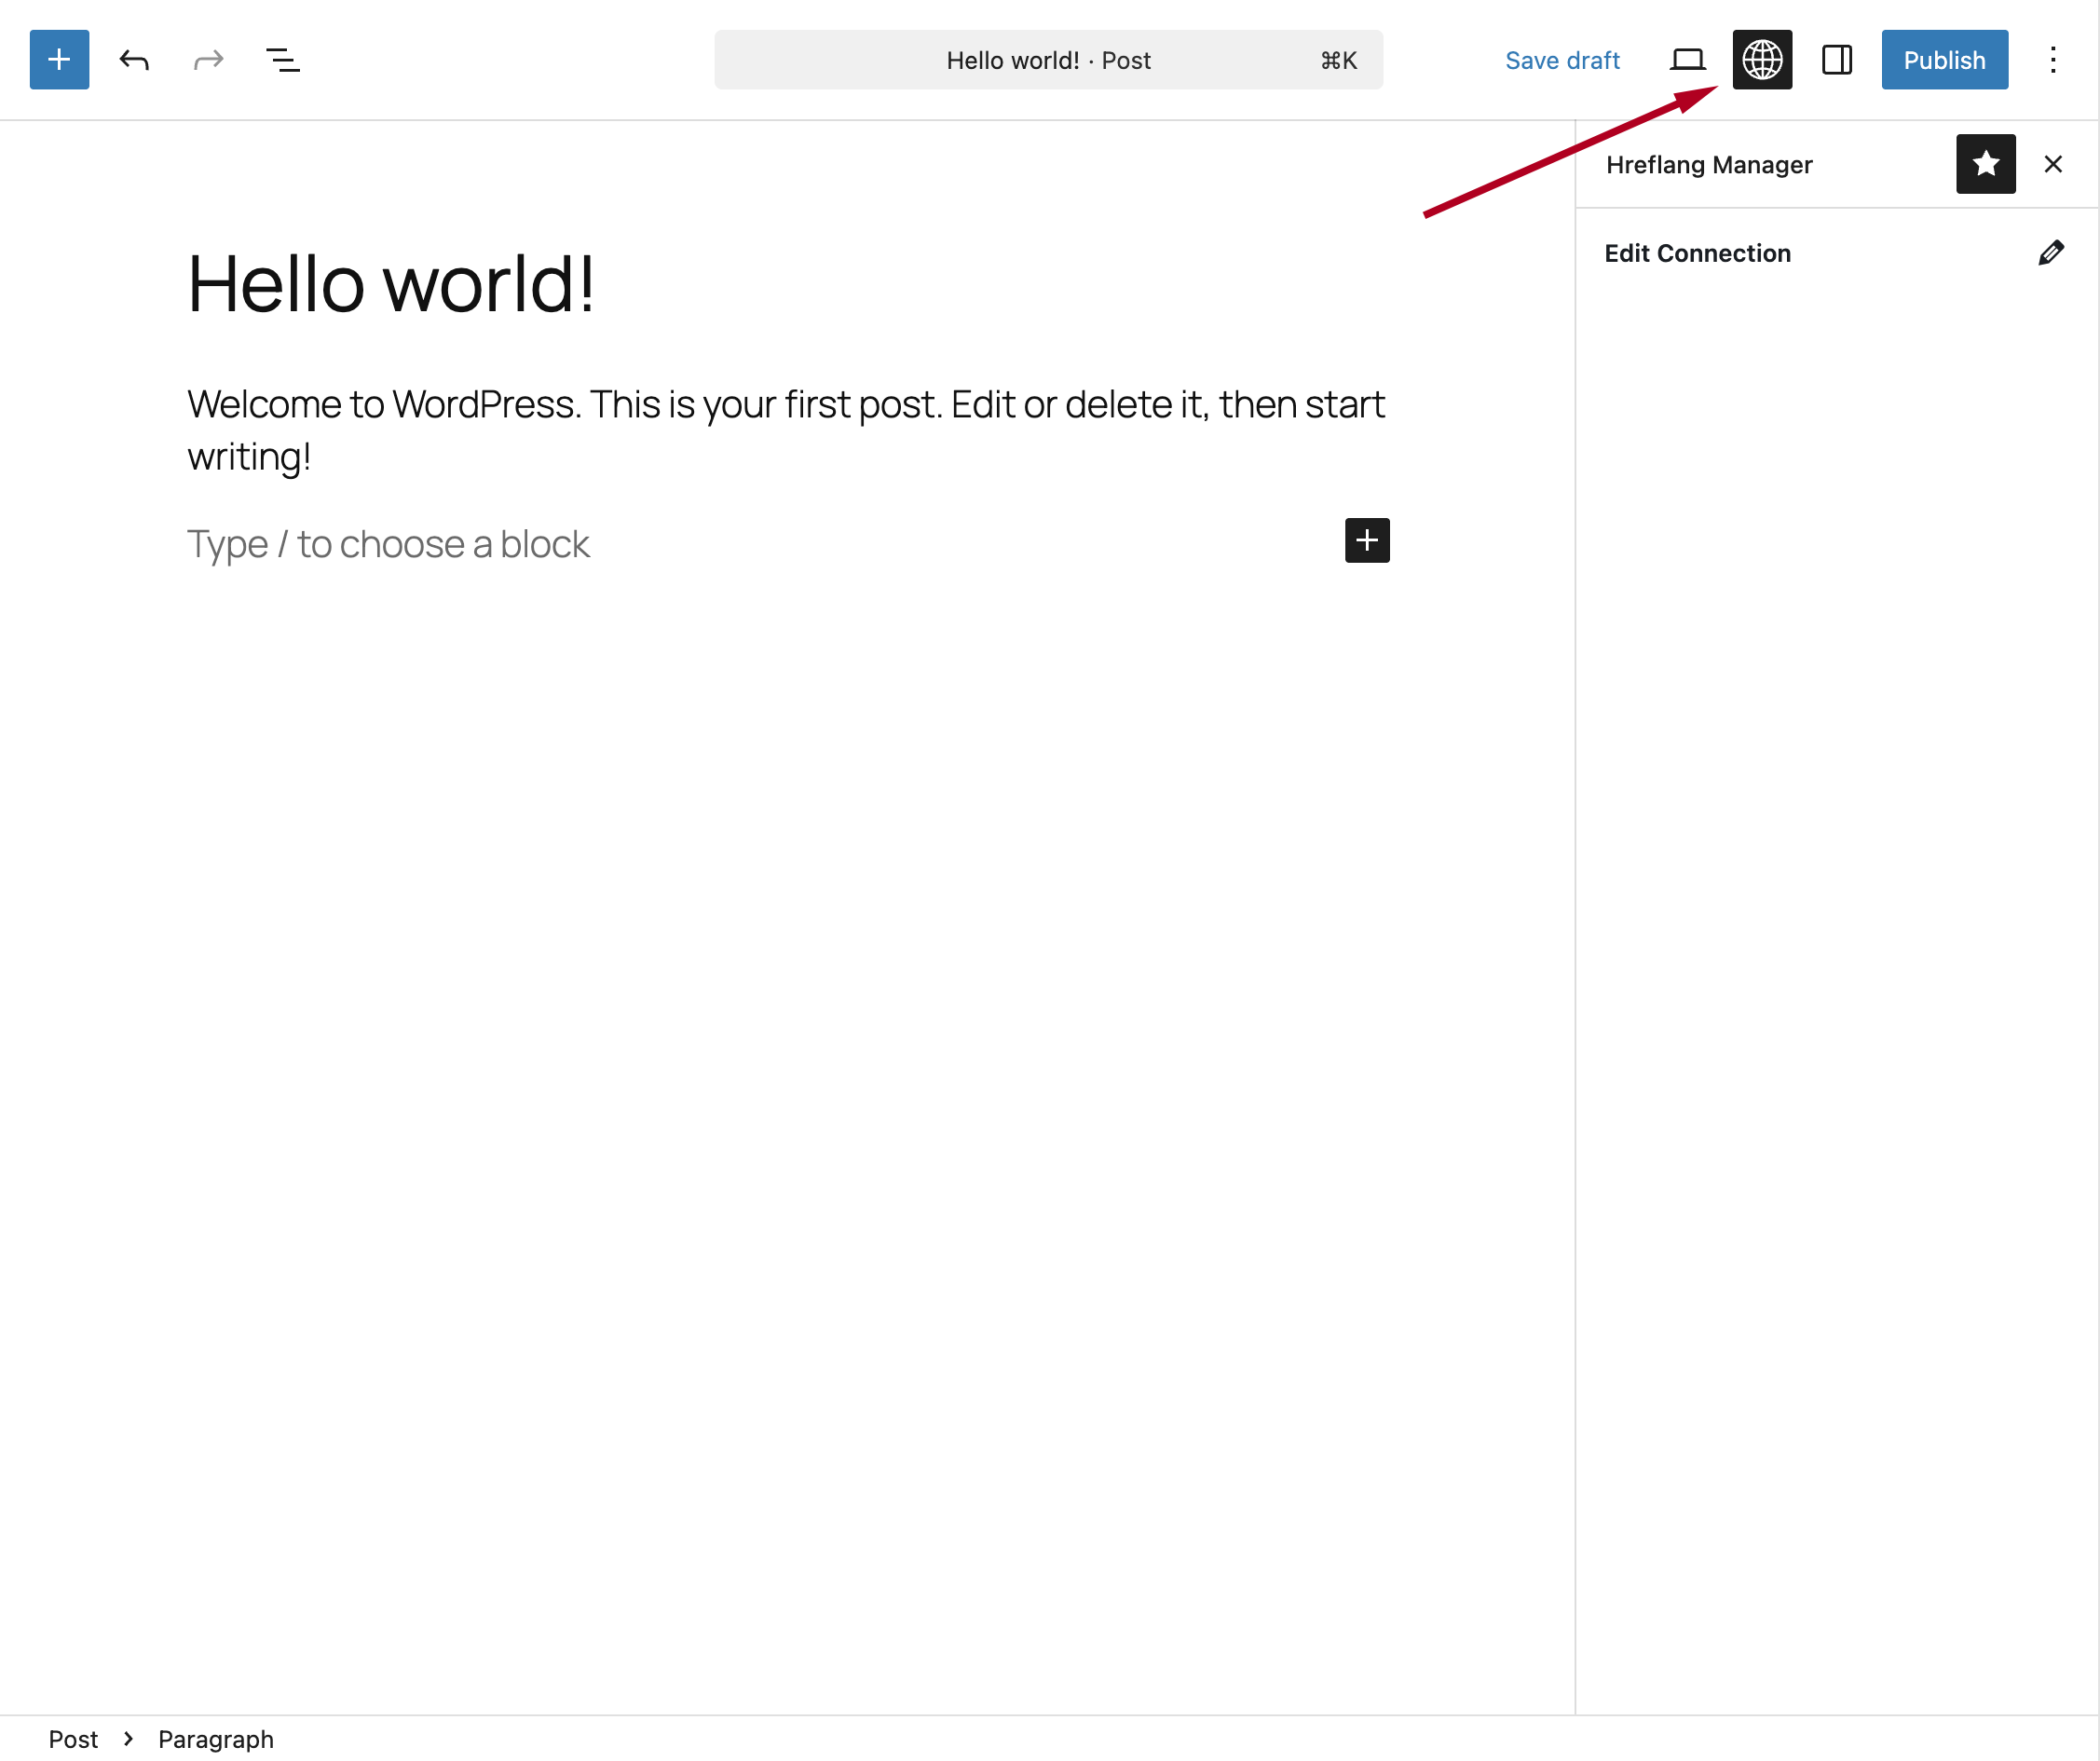Viewport: 2100px width, 1761px height.
Task: Toggle the Settings sidebar panel
Action: click(1838, 60)
